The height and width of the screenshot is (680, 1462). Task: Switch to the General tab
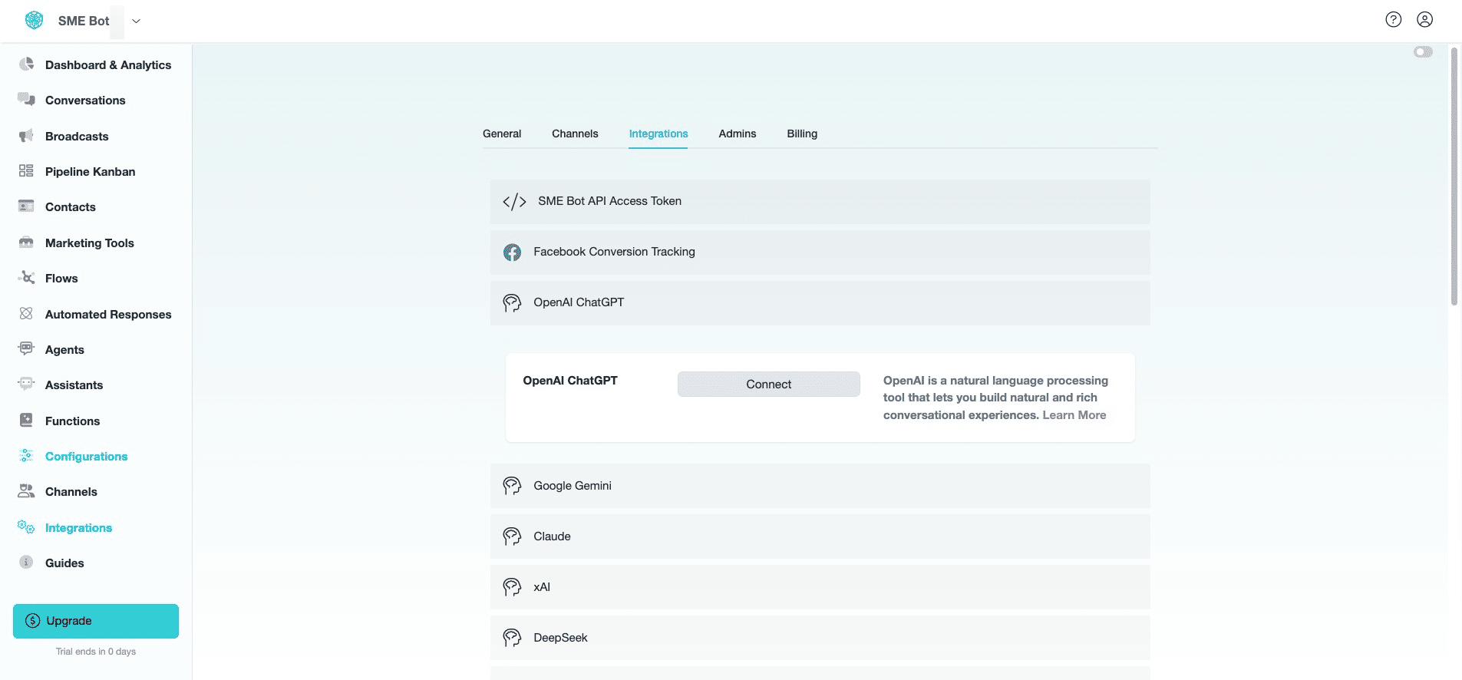(x=502, y=134)
